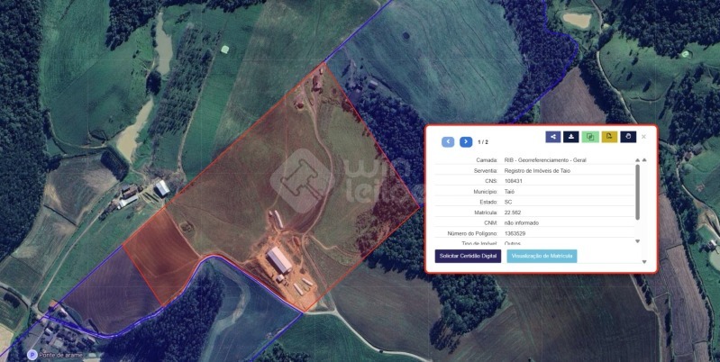Click the green overlap layers icon
Image resolution: width=720 pixels, height=362 pixels.
pyautogui.click(x=590, y=137)
